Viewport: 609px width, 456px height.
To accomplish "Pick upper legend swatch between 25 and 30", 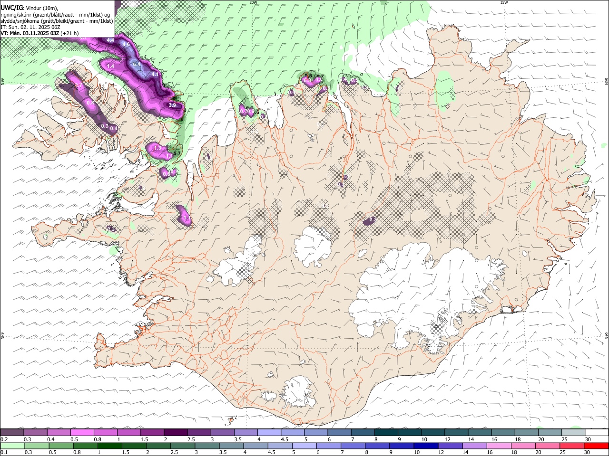I will click(573, 432).
